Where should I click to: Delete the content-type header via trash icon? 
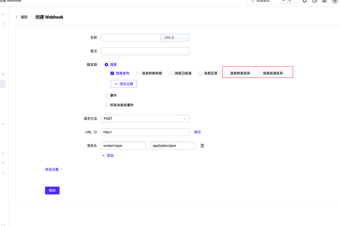click(202, 146)
